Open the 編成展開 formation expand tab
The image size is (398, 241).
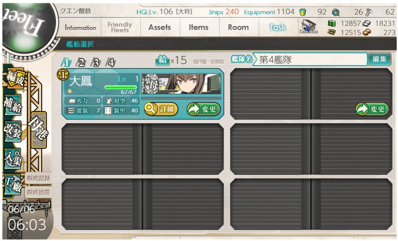tap(38, 192)
